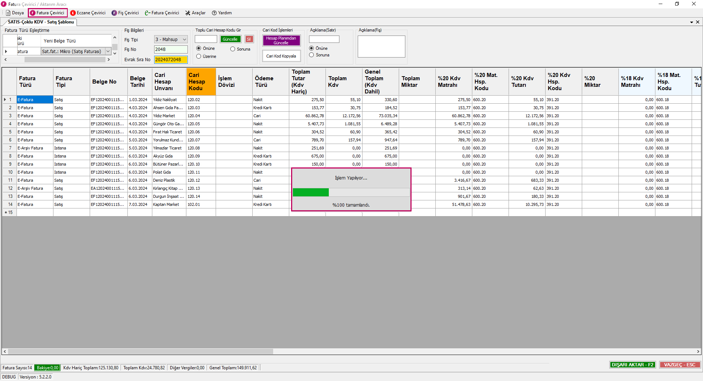Open the Dosya menu icon
Viewport: 703px width, 381px height.
pos(8,13)
